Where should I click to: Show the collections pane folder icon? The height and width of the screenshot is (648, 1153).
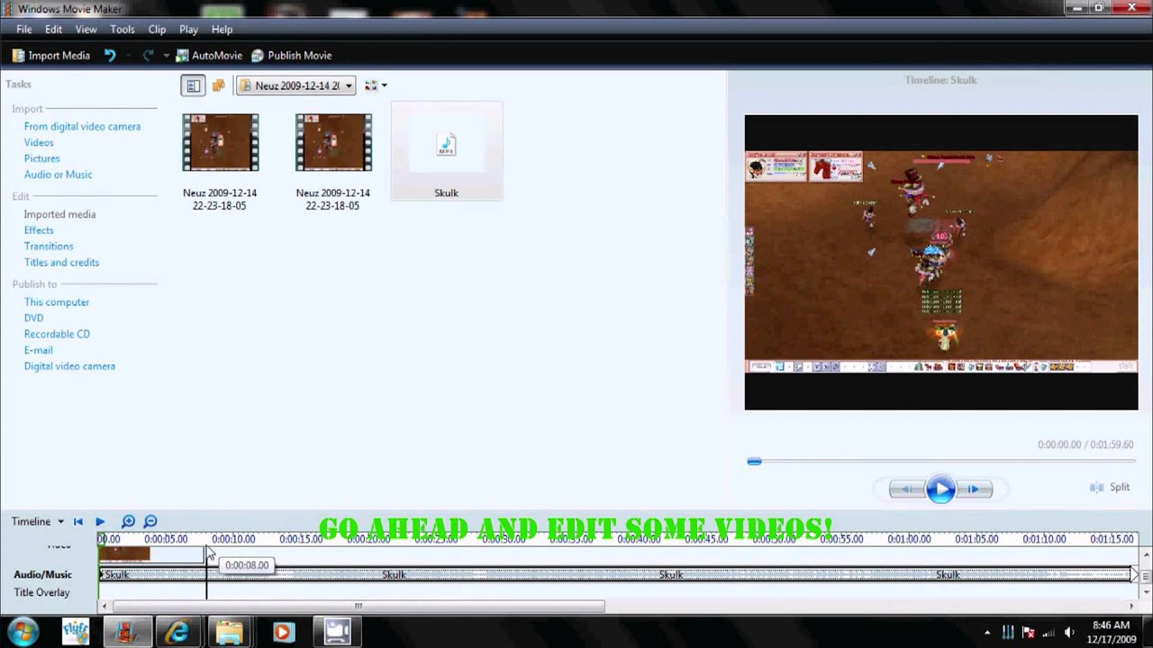tap(218, 85)
